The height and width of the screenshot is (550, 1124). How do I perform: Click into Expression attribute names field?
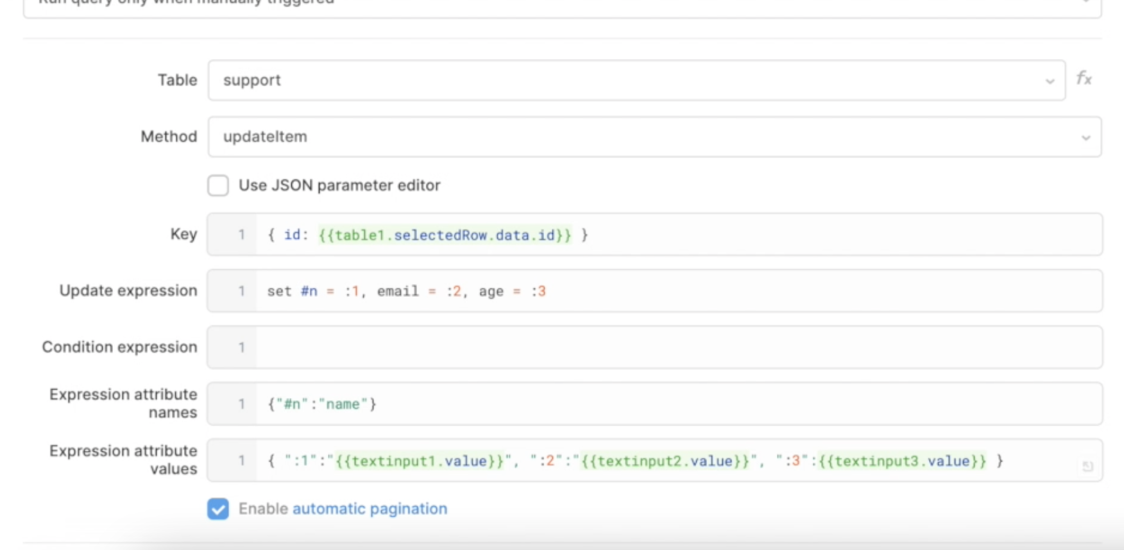(654, 404)
